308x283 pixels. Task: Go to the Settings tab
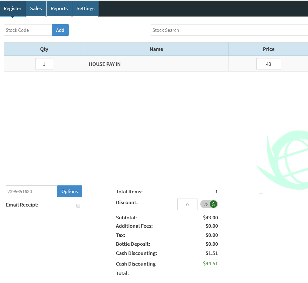point(85,8)
